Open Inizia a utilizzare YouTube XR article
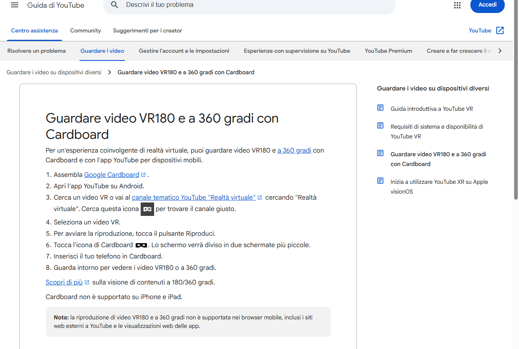The image size is (519, 349). (439, 187)
